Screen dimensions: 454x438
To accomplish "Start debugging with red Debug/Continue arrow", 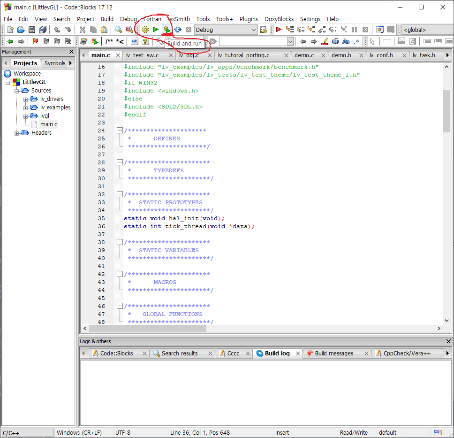I will (x=279, y=30).
